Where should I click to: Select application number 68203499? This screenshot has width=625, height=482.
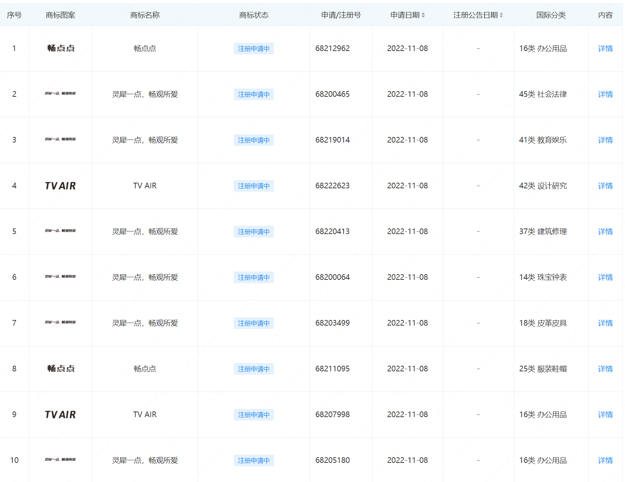pos(332,323)
